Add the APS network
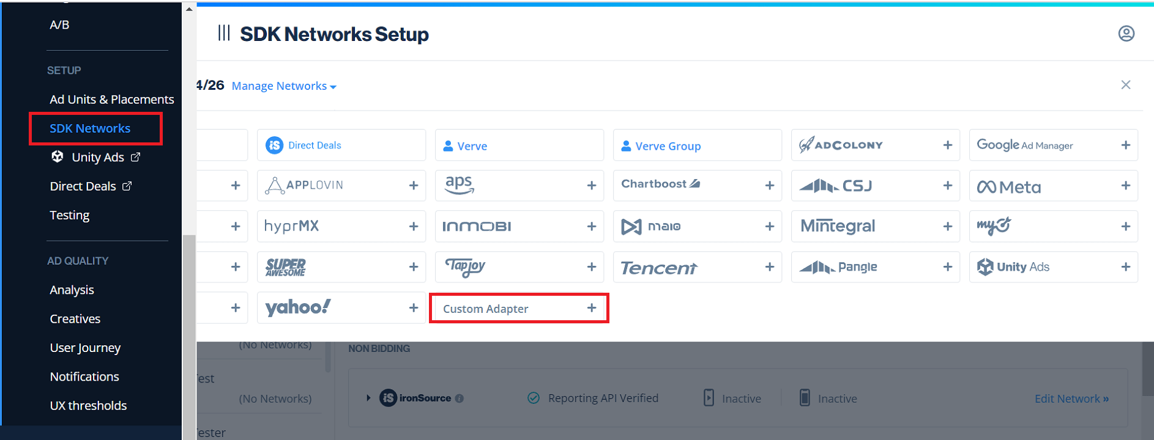The width and height of the screenshot is (1154, 440). click(591, 185)
